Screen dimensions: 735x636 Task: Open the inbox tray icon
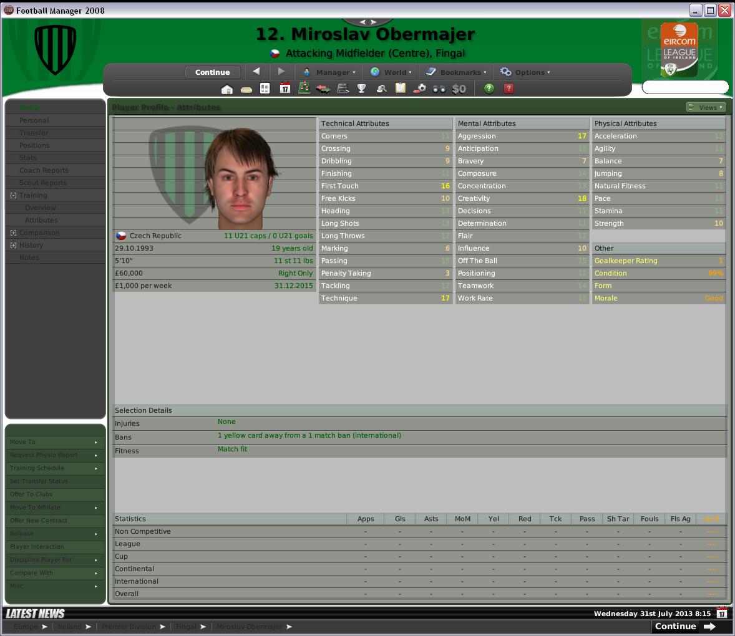click(246, 89)
